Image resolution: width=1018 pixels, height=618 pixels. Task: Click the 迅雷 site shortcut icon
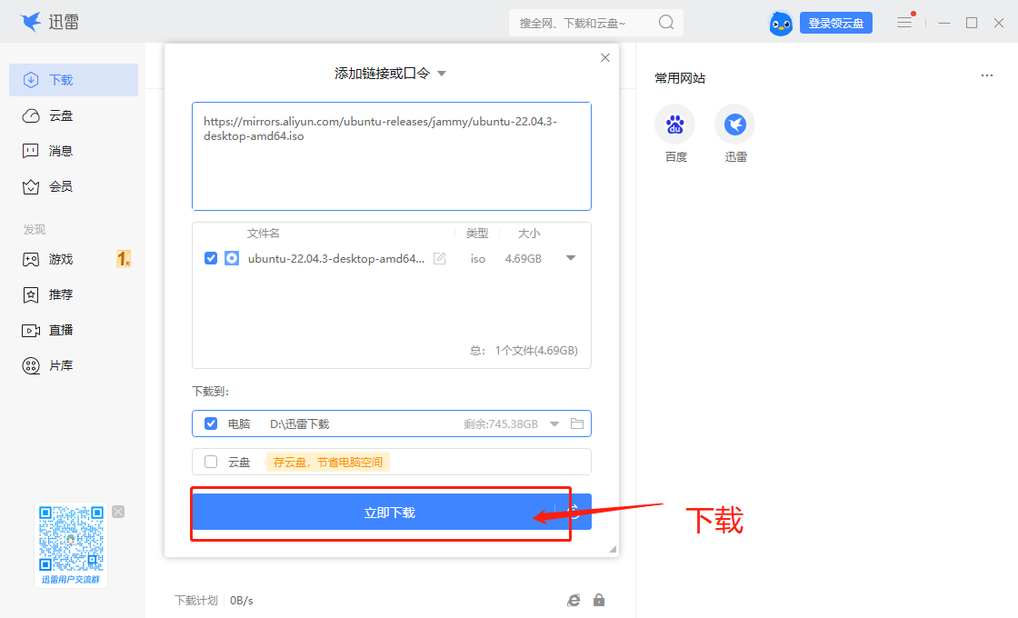pyautogui.click(x=735, y=125)
